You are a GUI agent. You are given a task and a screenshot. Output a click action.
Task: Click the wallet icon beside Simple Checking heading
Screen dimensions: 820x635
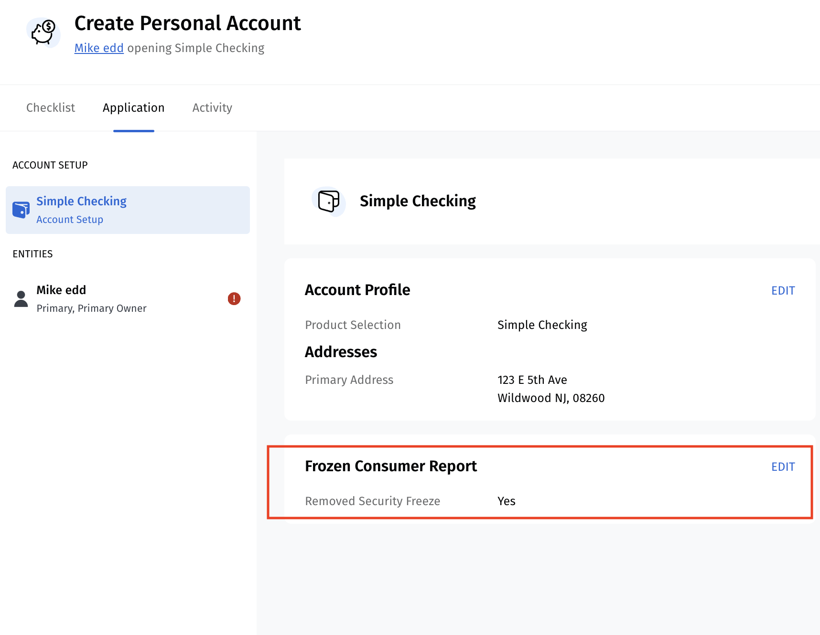point(329,201)
